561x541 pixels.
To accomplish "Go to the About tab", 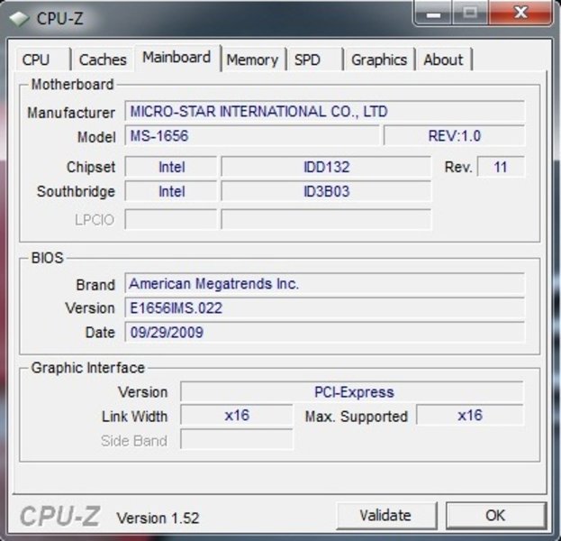I will (x=444, y=60).
